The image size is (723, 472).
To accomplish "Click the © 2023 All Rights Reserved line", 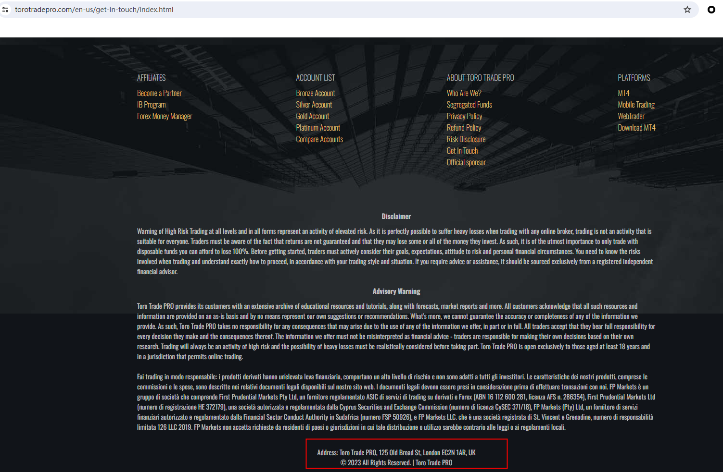I will [396, 463].
